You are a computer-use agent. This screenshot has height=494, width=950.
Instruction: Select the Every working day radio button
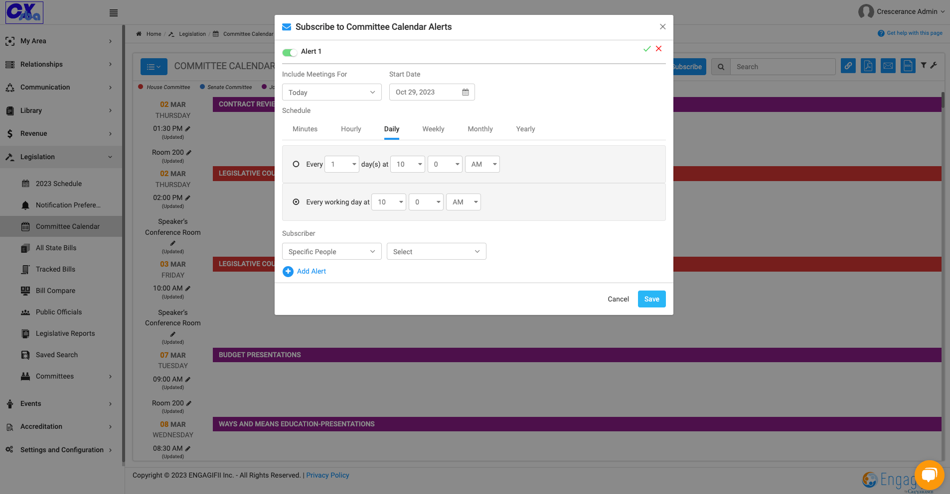[x=296, y=202]
